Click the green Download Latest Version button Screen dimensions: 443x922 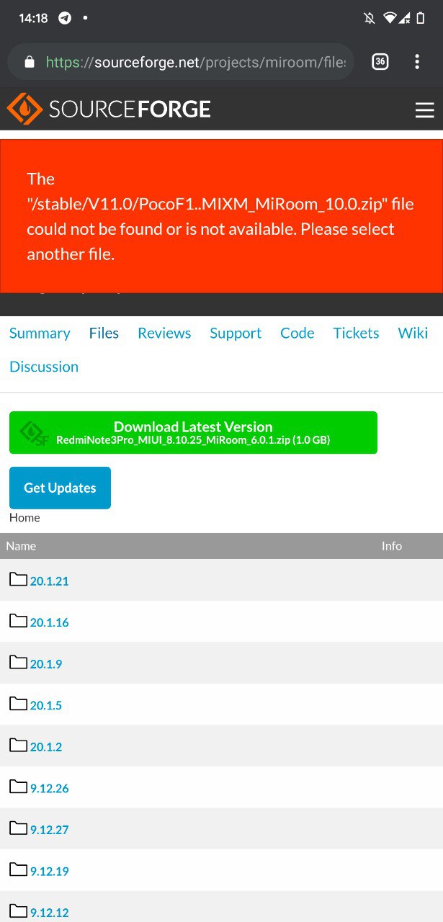click(193, 432)
